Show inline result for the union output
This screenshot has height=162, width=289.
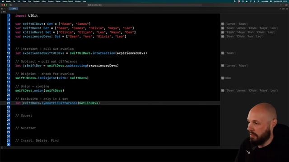tap(223, 90)
